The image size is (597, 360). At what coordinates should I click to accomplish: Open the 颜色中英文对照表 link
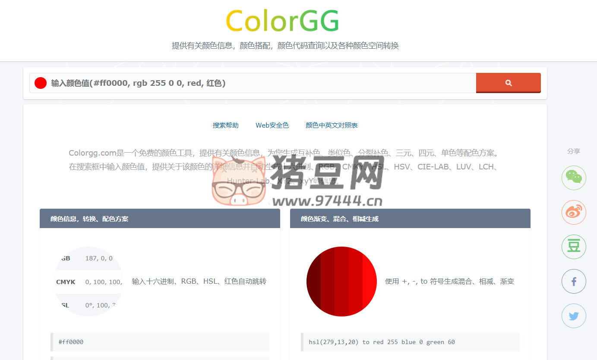(x=332, y=125)
